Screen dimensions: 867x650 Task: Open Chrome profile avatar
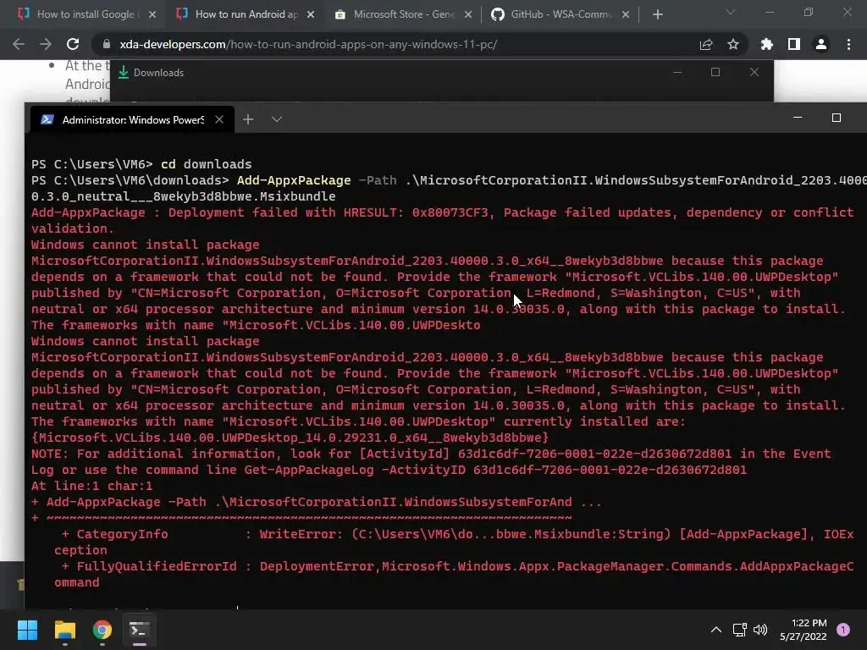coord(821,44)
